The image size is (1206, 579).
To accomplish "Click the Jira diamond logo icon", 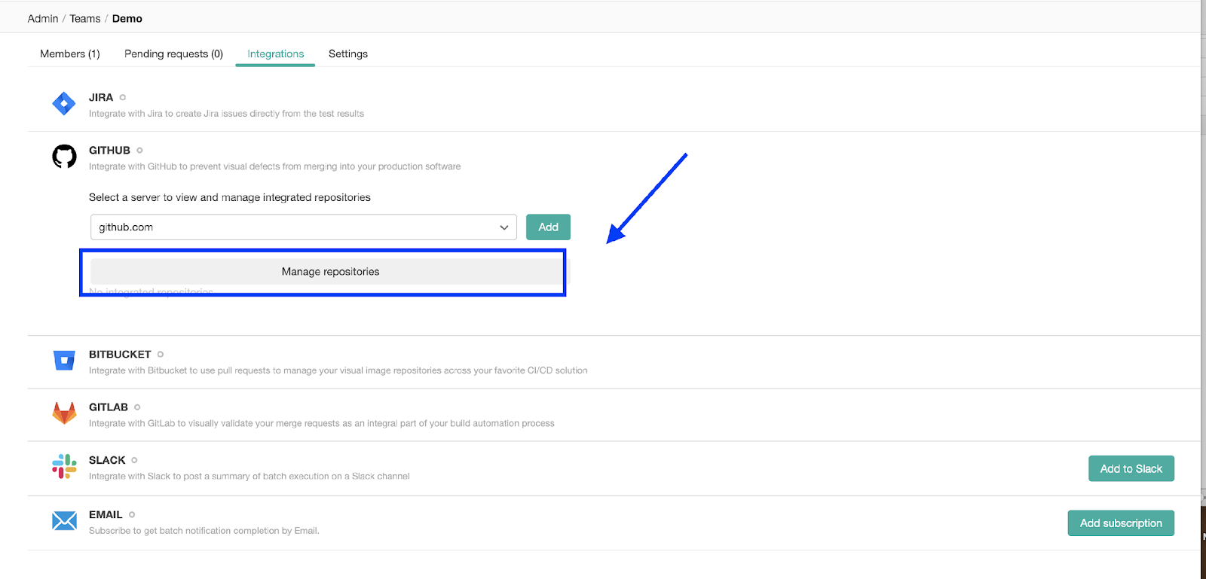I will 64,104.
